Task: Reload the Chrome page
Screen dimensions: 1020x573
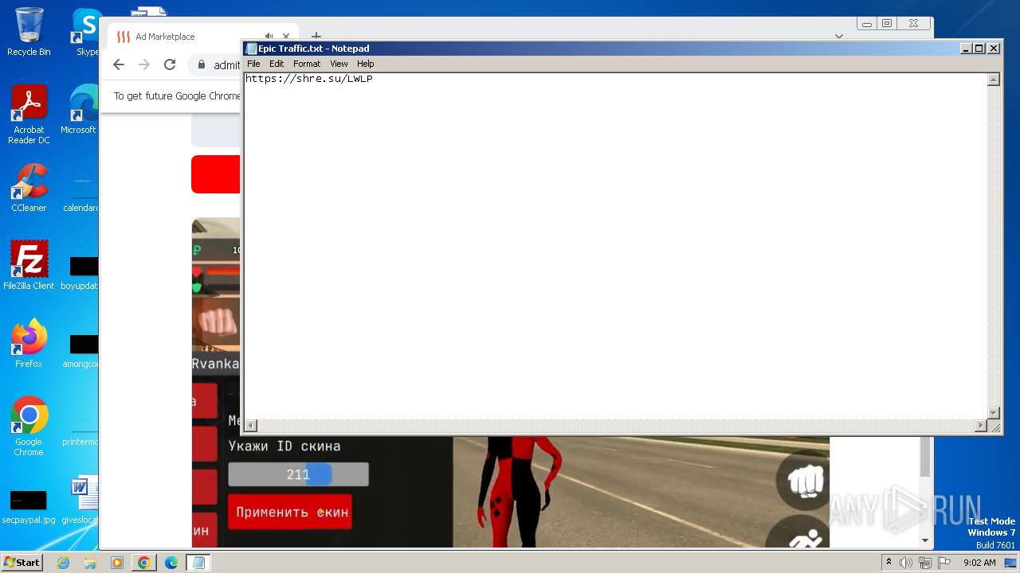Action: [170, 65]
